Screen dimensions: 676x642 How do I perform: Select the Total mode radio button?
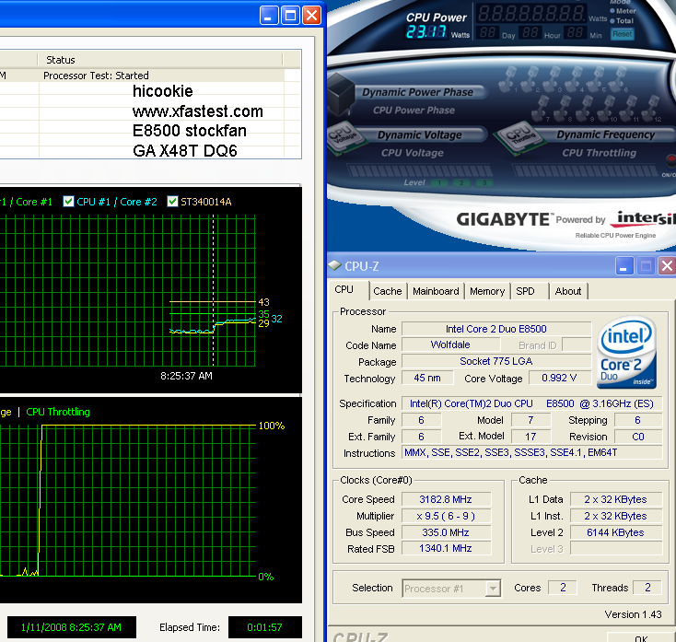point(612,20)
